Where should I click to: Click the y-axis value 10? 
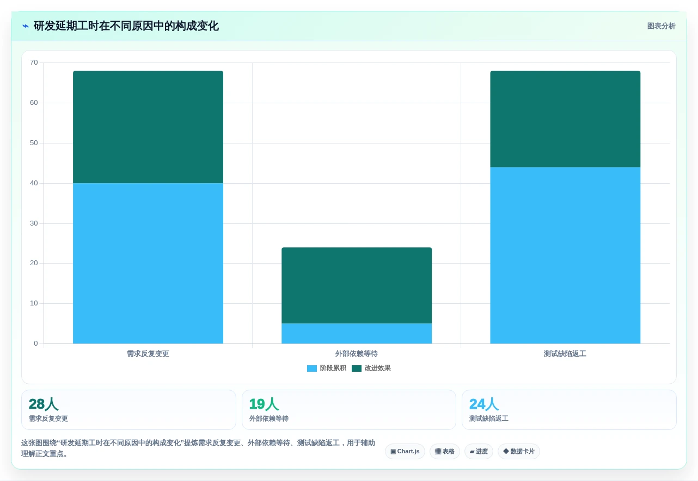coord(34,303)
